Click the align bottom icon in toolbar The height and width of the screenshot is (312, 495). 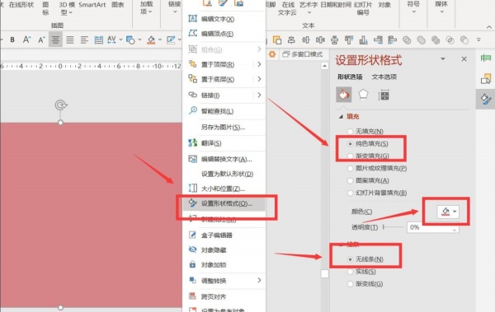click(363, 40)
